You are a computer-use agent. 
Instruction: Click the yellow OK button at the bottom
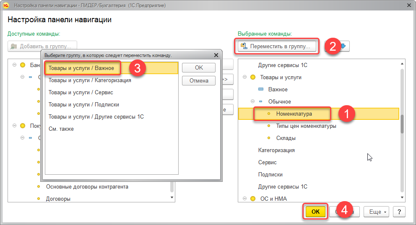(315, 212)
